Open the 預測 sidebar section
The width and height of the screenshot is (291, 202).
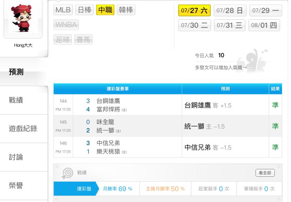pos(24,72)
